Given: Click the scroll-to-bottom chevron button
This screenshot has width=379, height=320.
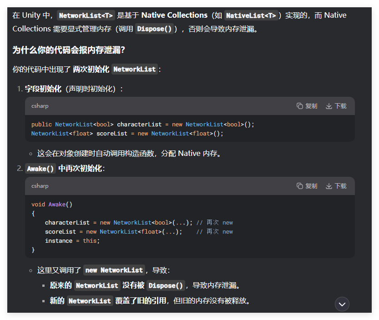Looking at the screenshot, I should coord(342,304).
